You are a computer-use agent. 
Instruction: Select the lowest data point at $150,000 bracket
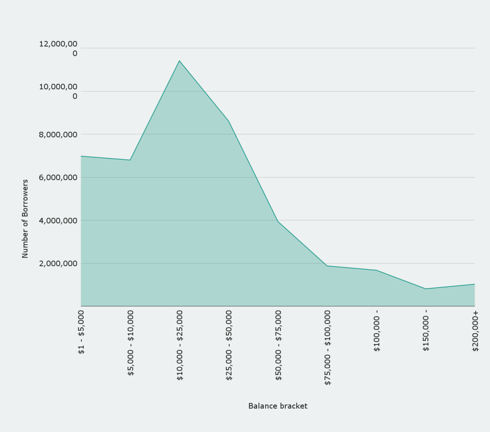(426, 289)
